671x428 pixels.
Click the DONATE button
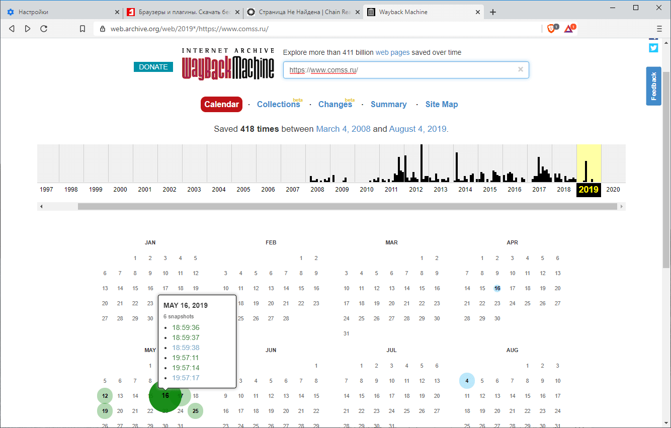[153, 66]
